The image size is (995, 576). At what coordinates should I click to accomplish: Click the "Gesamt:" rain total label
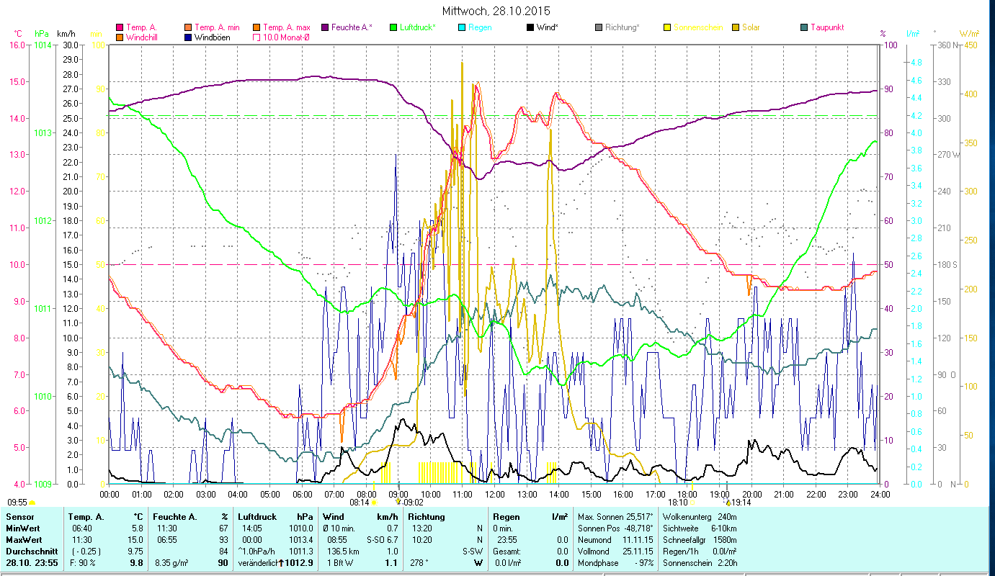click(x=507, y=551)
